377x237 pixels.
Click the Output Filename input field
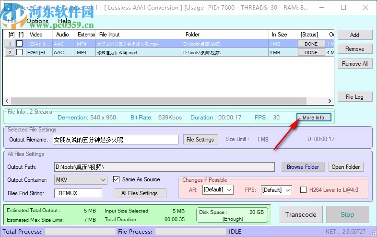tap(116, 140)
